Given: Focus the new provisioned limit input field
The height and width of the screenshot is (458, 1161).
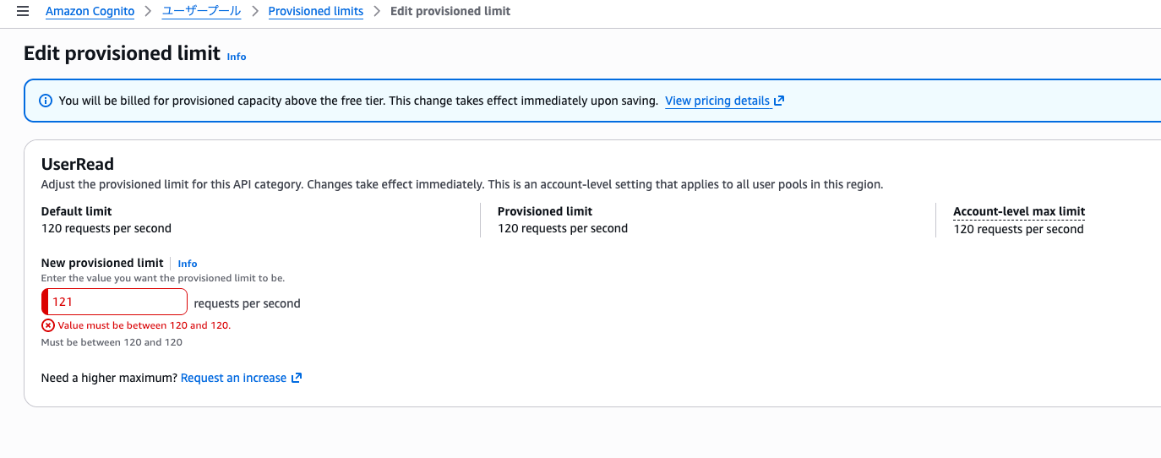Looking at the screenshot, I should pyautogui.click(x=114, y=302).
